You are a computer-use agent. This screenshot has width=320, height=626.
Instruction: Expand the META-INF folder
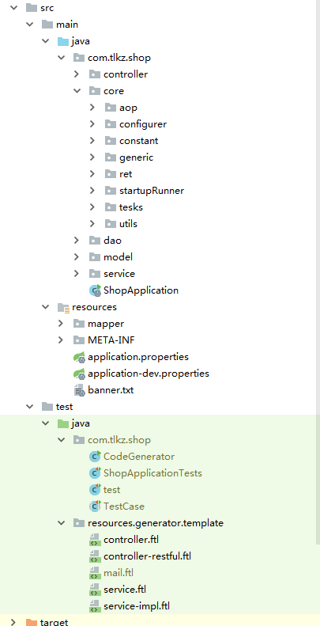click(61, 340)
